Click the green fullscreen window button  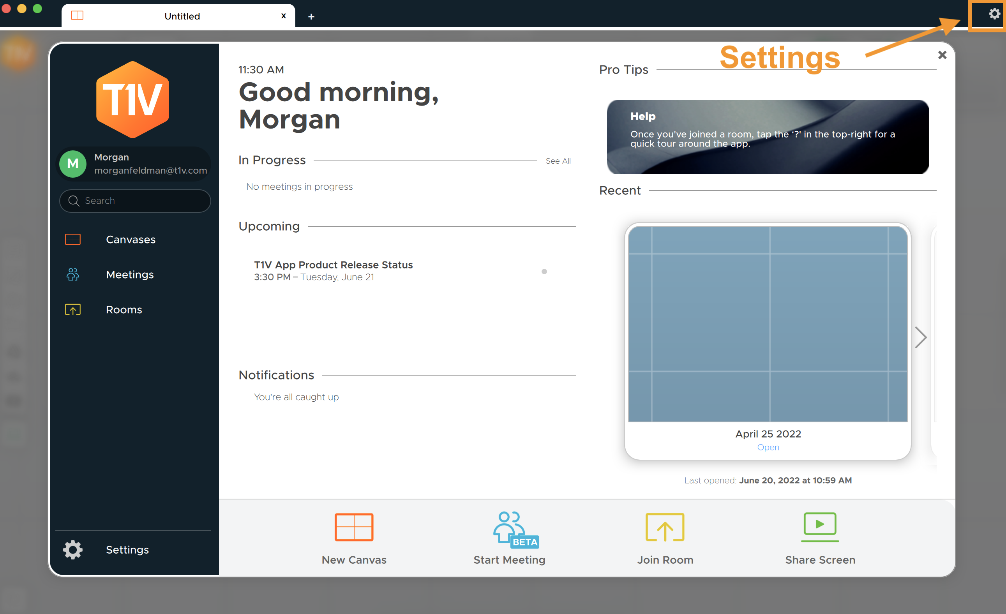pyautogui.click(x=37, y=8)
